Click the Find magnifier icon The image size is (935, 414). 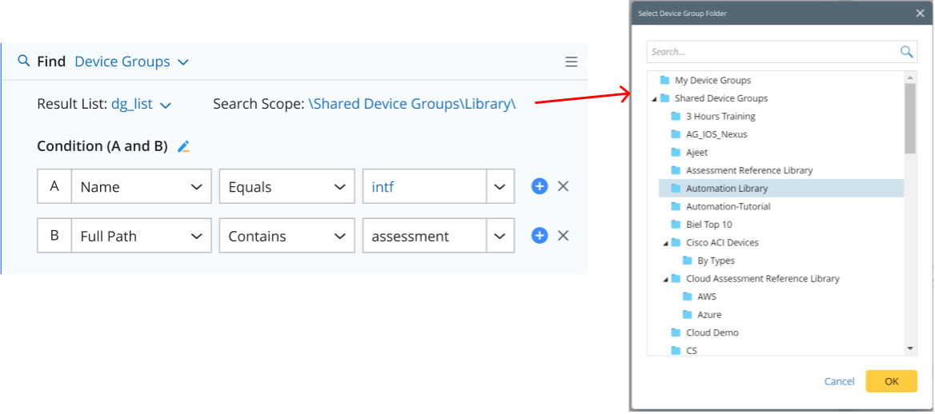[x=24, y=61]
